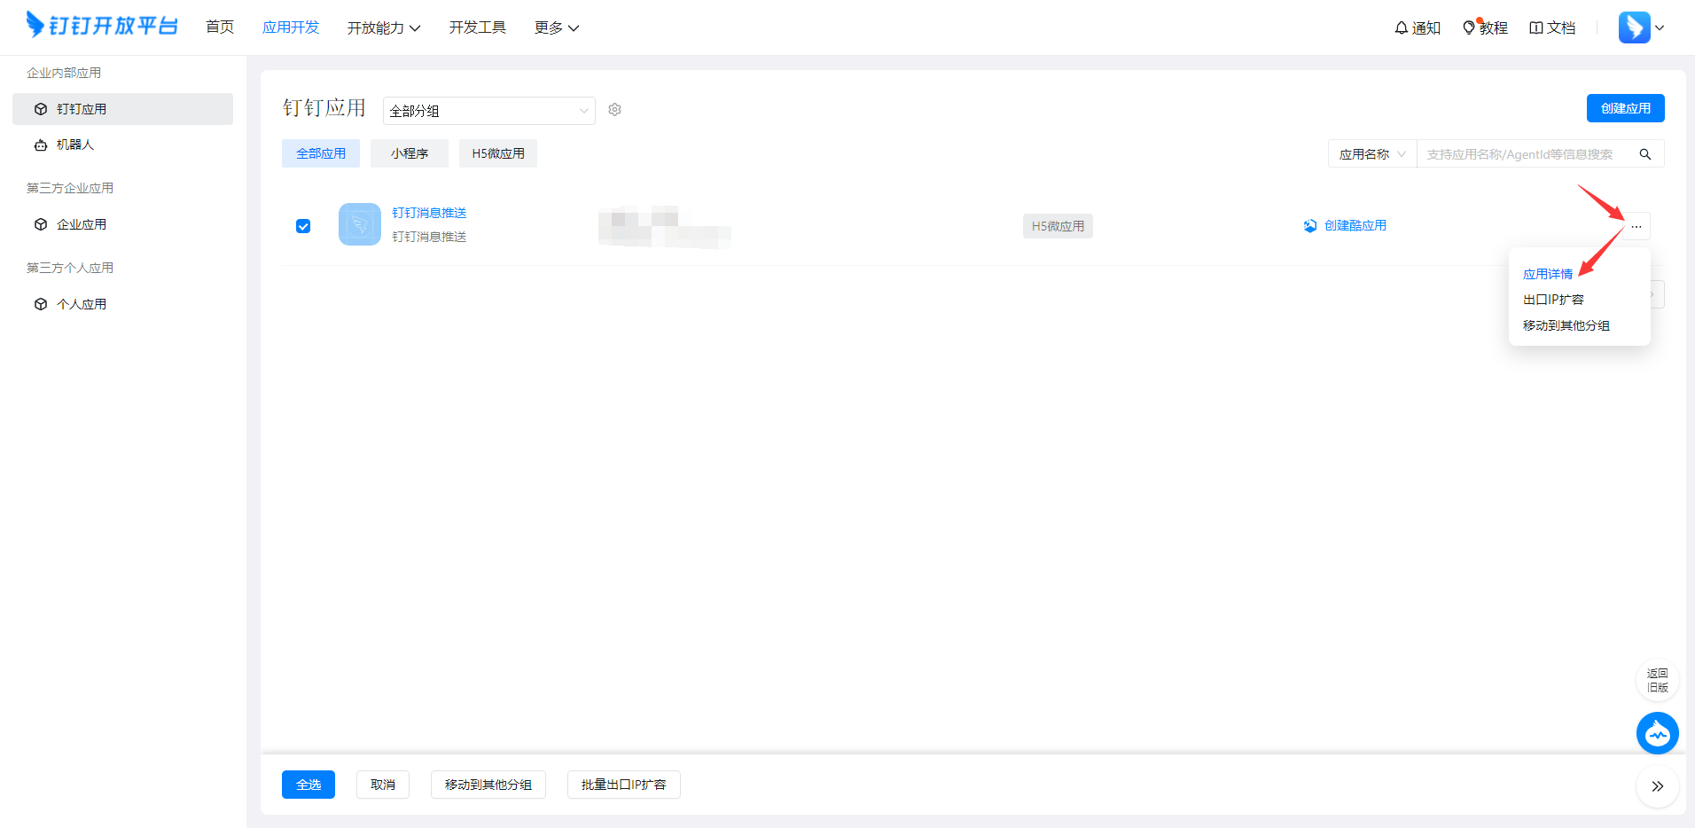The image size is (1695, 828).
Task: Click the 返回旧版 floating button
Action: click(x=1657, y=680)
